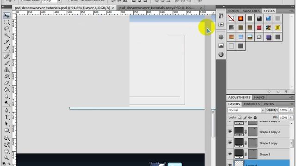Viewport: 296px width, 166px height.
Task: Select the Eraser tool
Action: pos(6,83)
